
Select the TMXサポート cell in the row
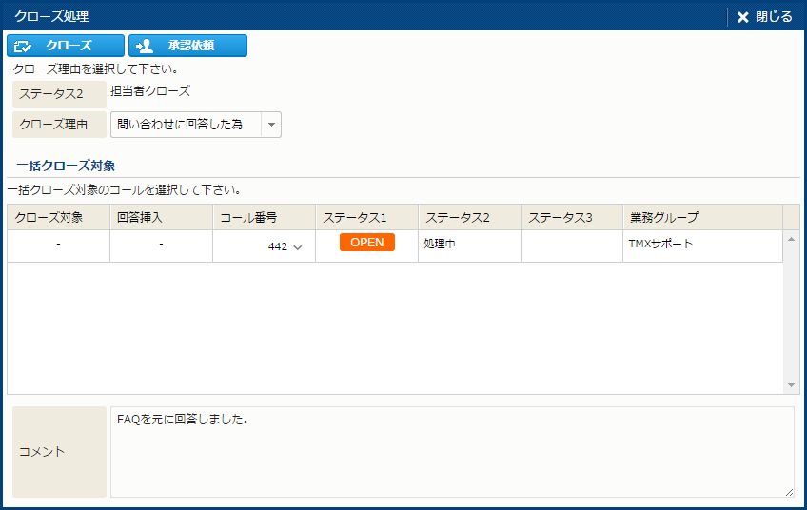click(x=702, y=245)
